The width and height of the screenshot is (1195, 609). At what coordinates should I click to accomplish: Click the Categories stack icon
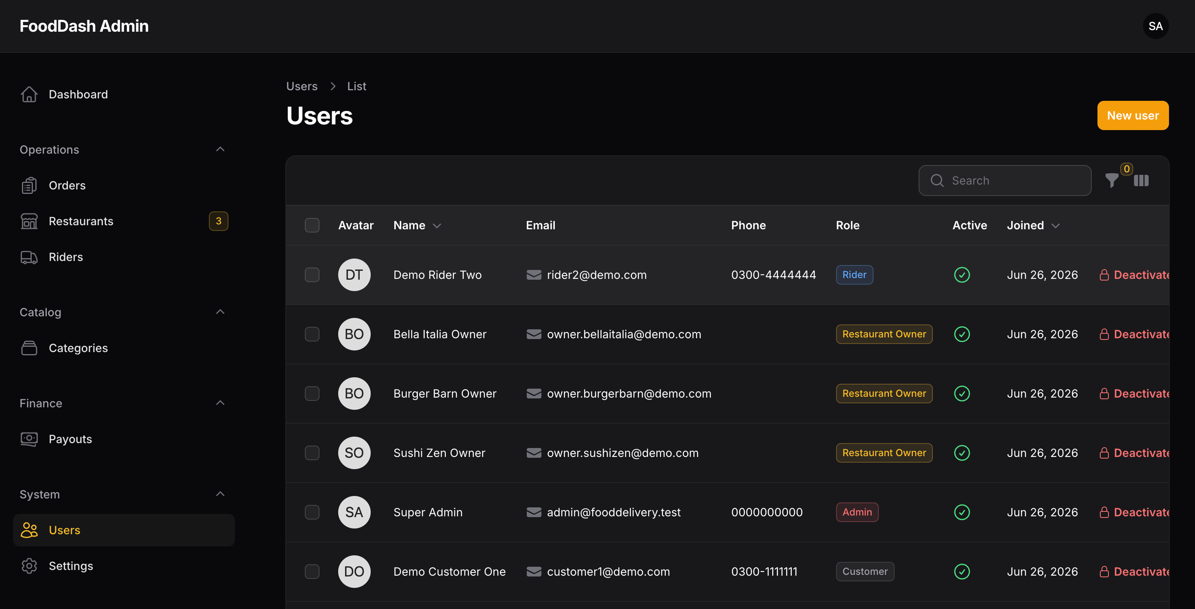(29, 348)
